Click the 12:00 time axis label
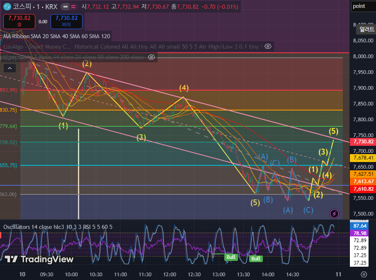Screen dimensions: 376x280 170,274
